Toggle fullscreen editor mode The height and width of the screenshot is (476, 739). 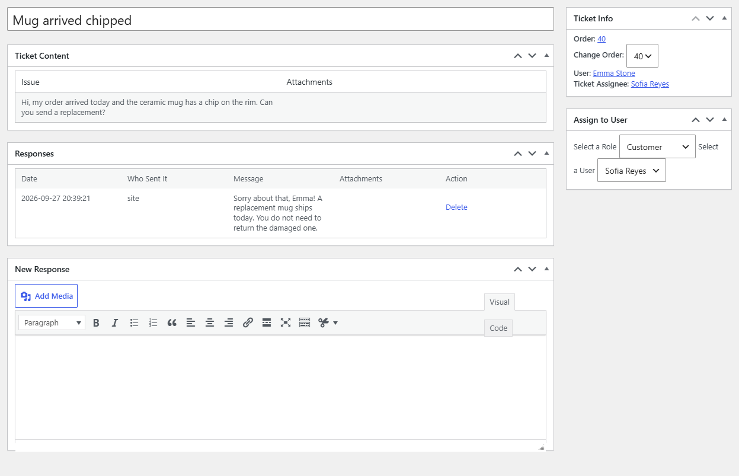pyautogui.click(x=286, y=322)
